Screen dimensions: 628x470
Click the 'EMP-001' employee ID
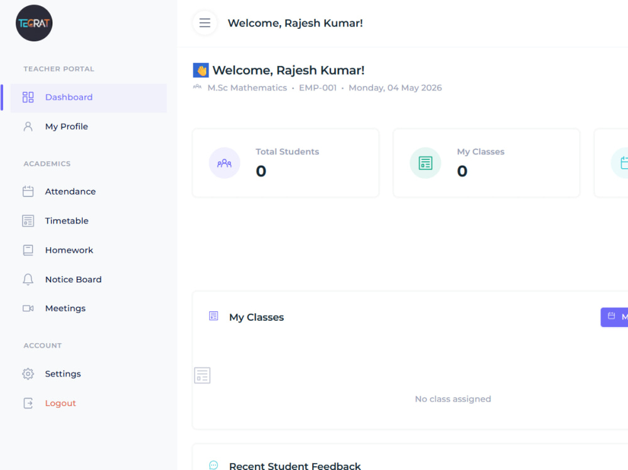tap(318, 88)
